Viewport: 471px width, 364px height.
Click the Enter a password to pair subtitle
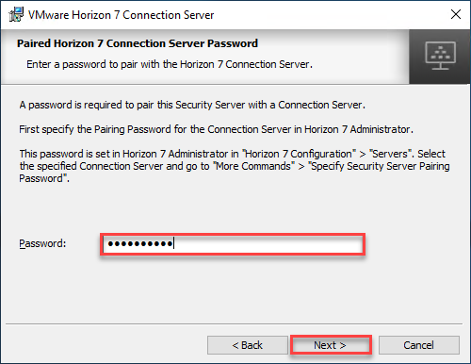(170, 64)
